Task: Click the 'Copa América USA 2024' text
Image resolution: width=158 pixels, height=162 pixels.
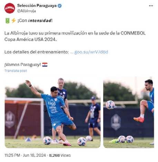Action: coord(30,40)
